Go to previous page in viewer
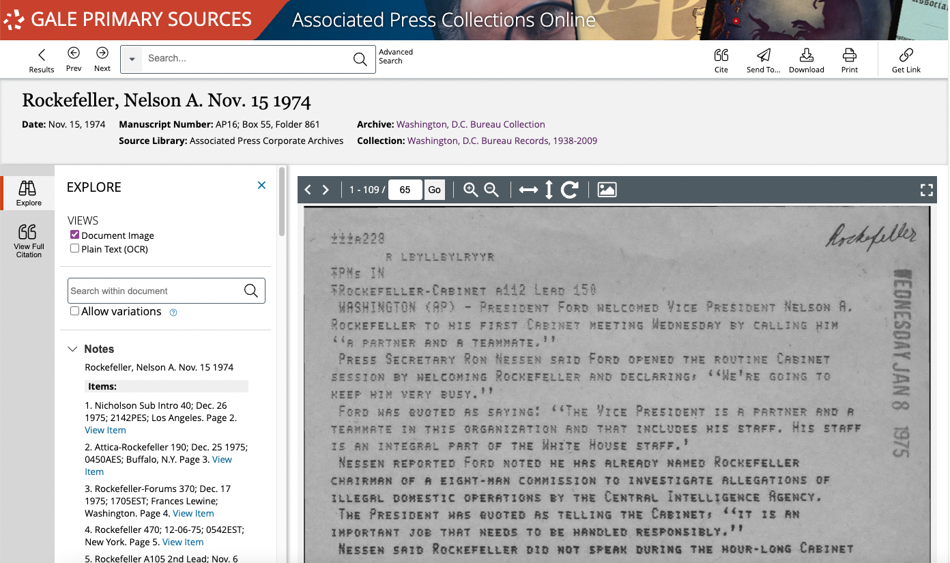 click(308, 190)
